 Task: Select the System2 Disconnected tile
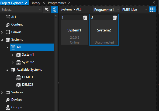pyautogui.click(x=104, y=30)
